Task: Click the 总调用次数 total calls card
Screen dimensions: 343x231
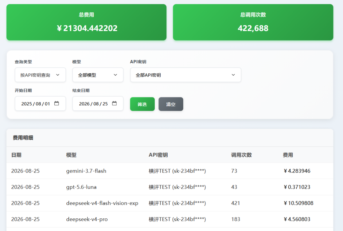Action: (253, 22)
